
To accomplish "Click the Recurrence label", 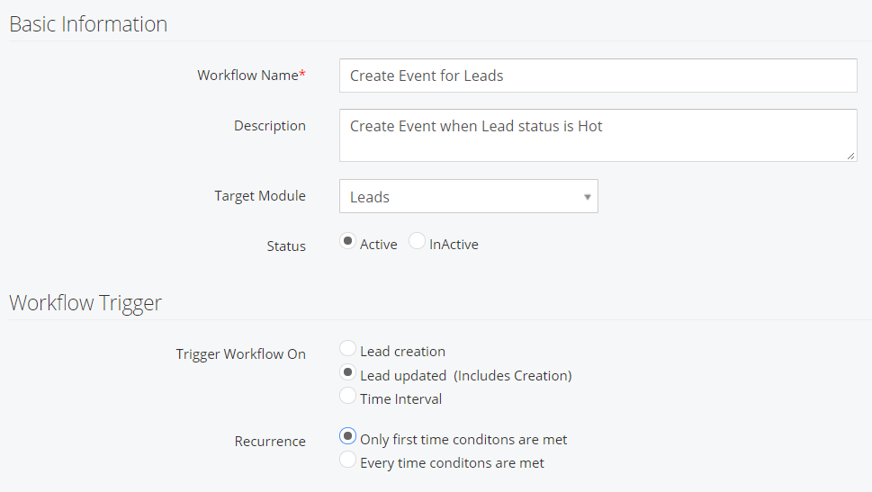I will [270, 442].
